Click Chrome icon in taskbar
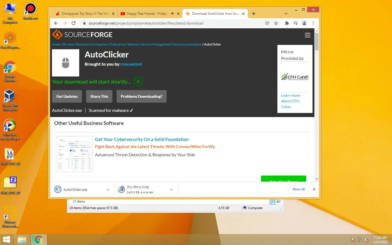The width and height of the screenshot is (392, 245). 39,240
